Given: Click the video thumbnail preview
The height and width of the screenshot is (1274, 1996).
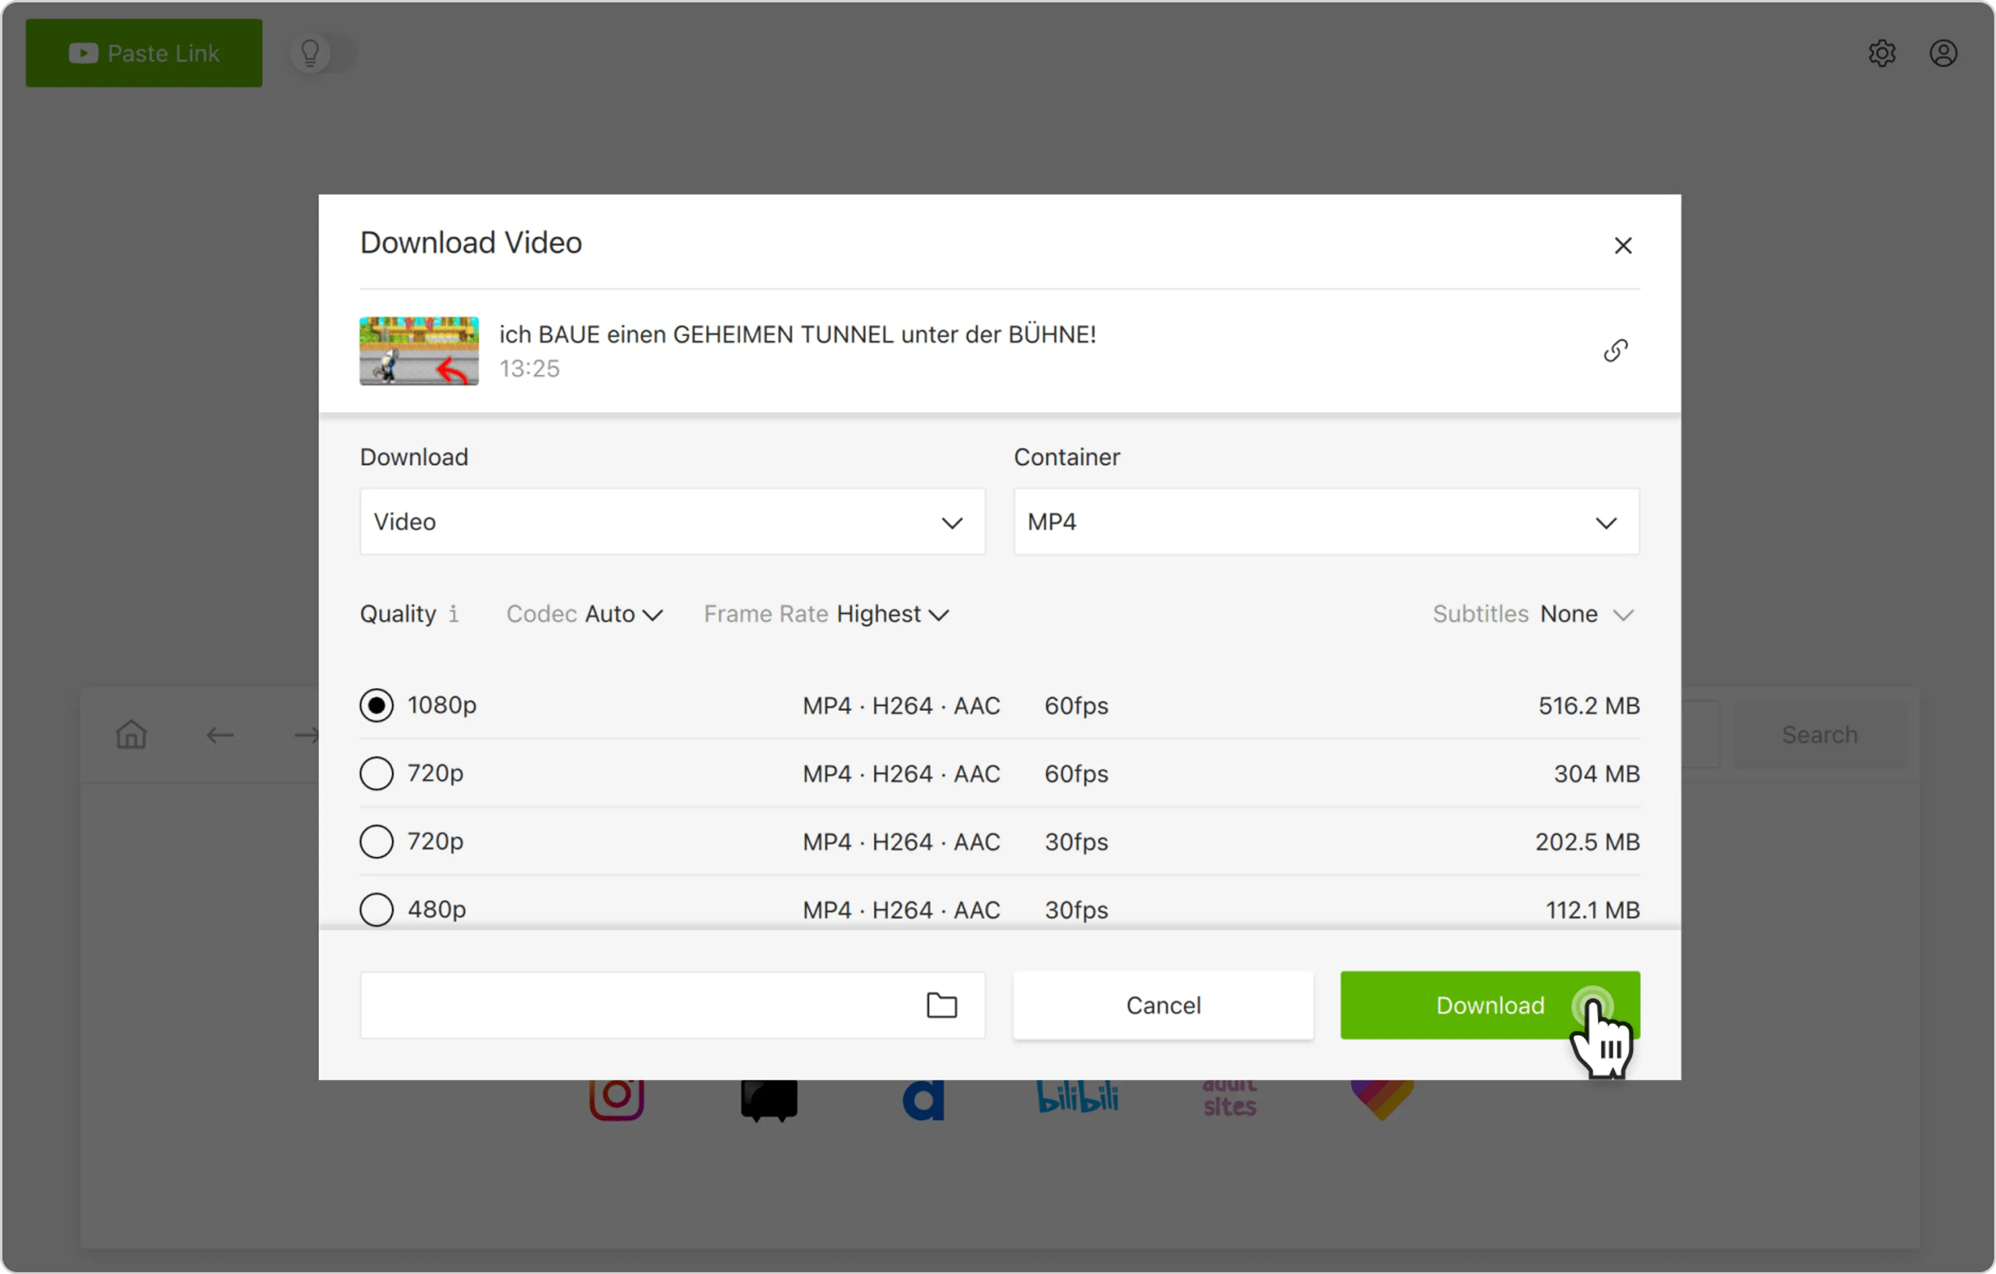Looking at the screenshot, I should [x=418, y=351].
